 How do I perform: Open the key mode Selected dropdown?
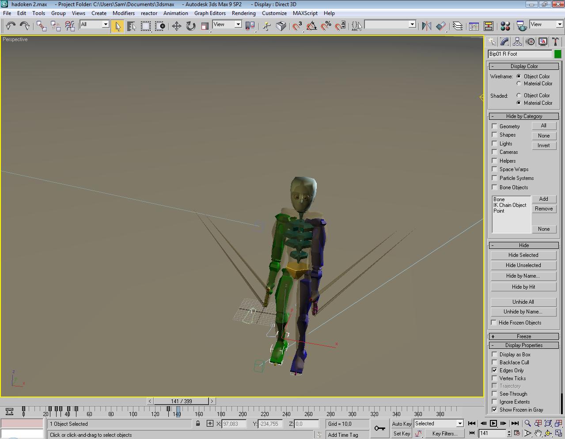(x=459, y=424)
